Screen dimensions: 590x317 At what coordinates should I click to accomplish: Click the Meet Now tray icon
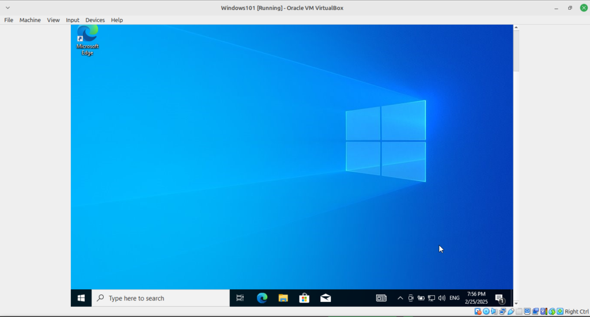[410, 298]
